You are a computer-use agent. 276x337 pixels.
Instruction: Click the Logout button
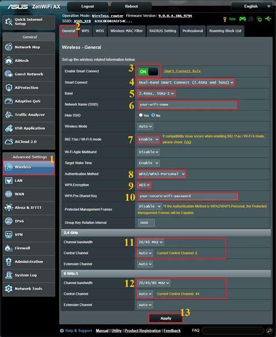(x=87, y=6)
